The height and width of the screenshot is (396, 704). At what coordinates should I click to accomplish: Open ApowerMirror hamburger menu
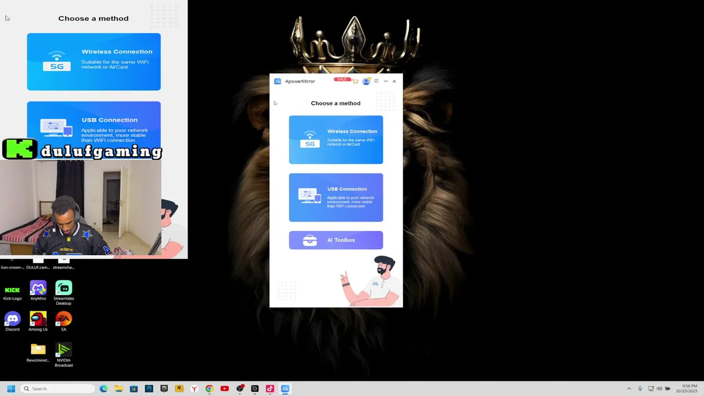[x=376, y=81]
